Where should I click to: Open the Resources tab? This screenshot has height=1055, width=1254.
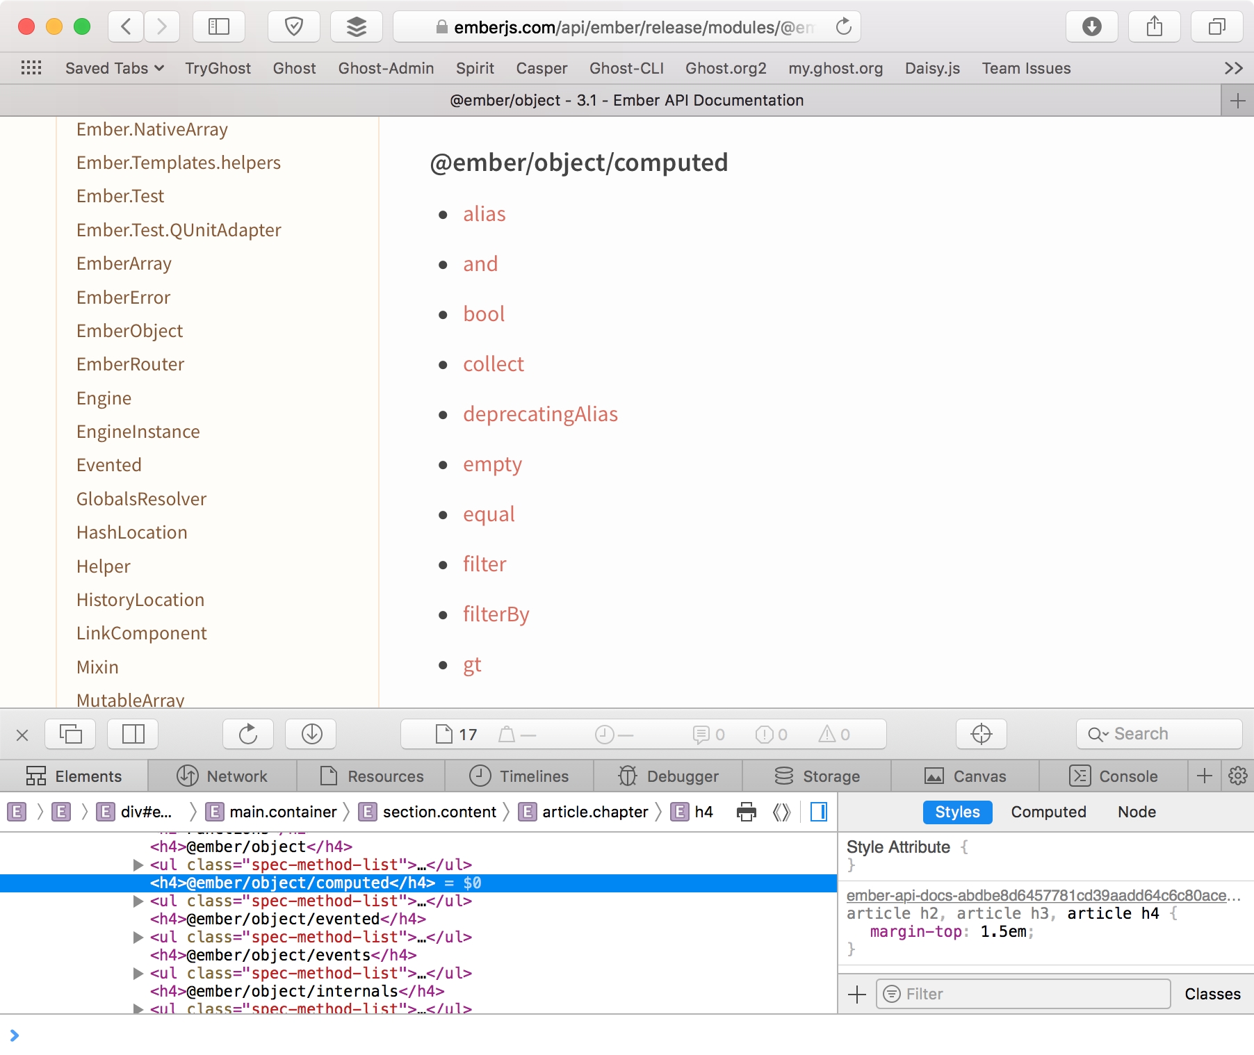(x=371, y=776)
